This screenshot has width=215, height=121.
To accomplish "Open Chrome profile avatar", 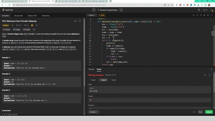I will point(209,5).
